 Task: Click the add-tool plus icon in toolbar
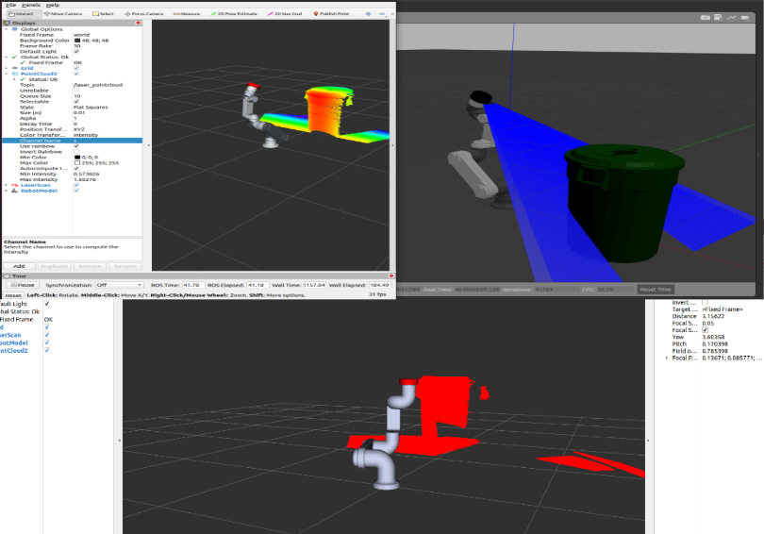coord(369,13)
